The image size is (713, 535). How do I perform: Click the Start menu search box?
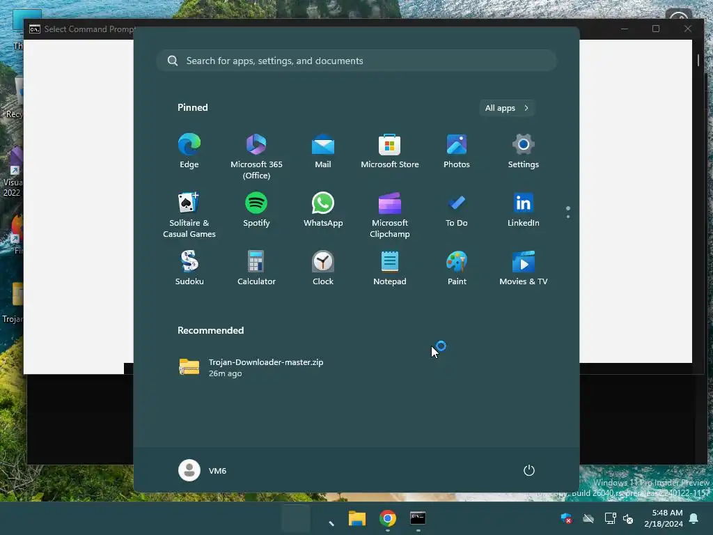356,61
